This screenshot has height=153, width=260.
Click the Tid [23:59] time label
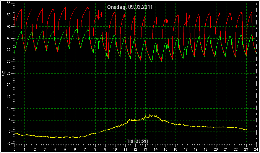[x=137, y=141]
